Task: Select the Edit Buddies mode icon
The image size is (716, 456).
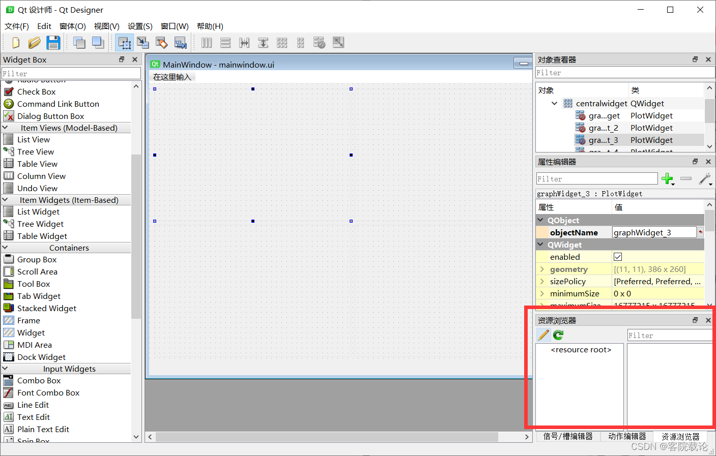Action: (162, 43)
